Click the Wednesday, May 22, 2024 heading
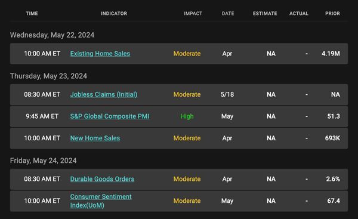The image size is (358, 219). (52, 35)
